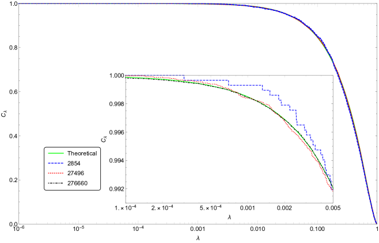379x243 pixels.
Task: Click inset x-axis tick 2.×10⁻⁴
Action: point(161,208)
